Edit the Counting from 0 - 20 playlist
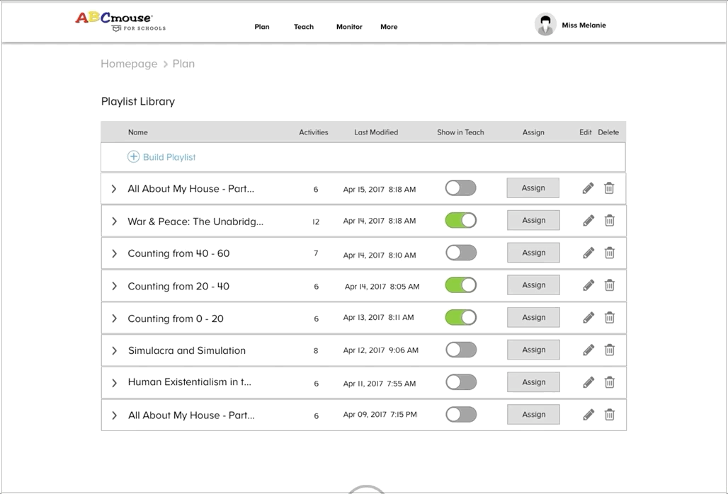Image resolution: width=728 pixels, height=494 pixels. click(588, 317)
